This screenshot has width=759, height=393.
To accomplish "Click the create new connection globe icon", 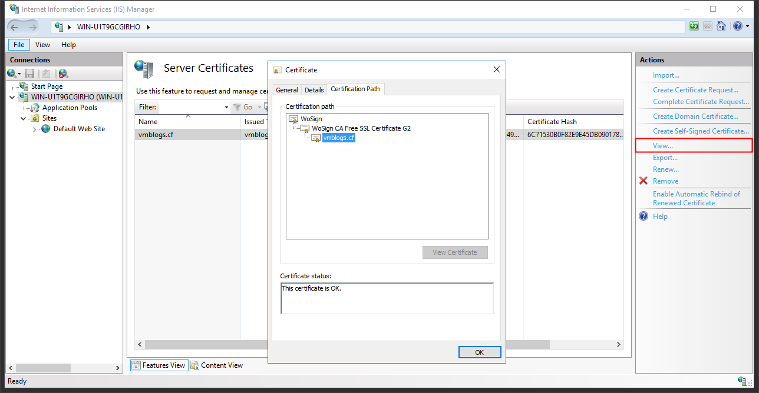I will 12,74.
